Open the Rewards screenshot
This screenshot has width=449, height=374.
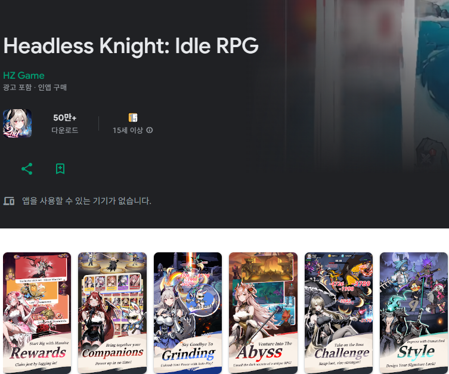tap(37, 313)
